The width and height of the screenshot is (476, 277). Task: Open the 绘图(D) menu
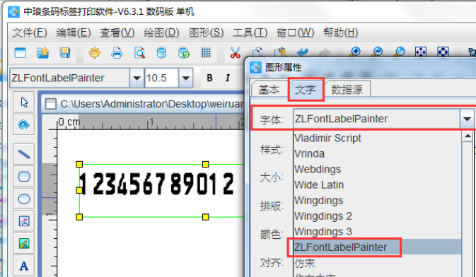(161, 33)
